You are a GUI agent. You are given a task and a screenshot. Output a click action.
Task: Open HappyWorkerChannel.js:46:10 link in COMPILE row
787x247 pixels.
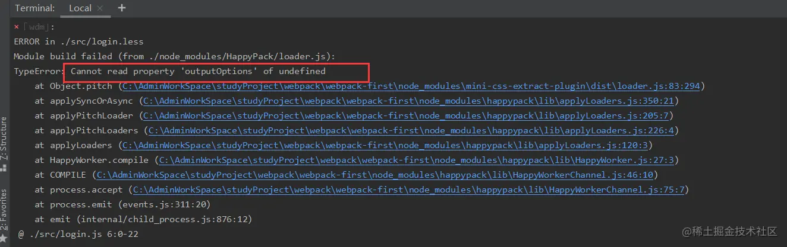(376, 175)
